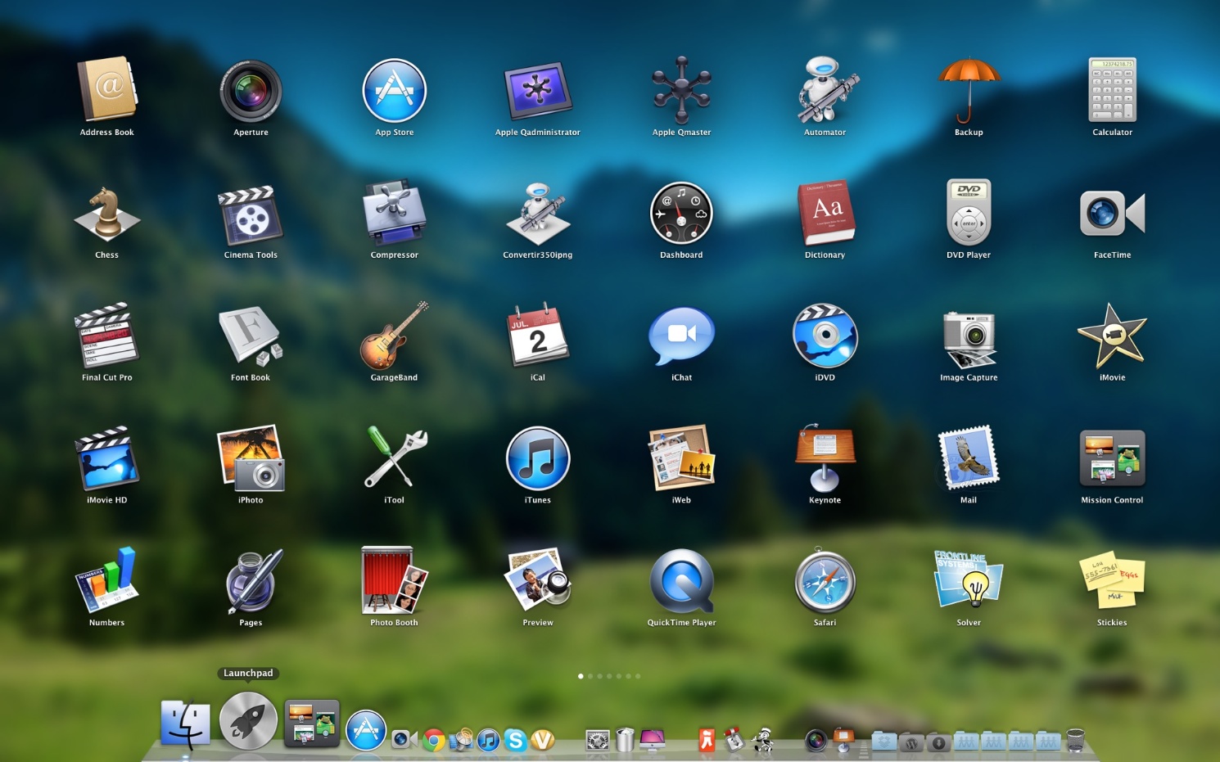Image resolution: width=1220 pixels, height=762 pixels.
Task: Launch the Convertir350ipng app
Action: [x=538, y=214]
